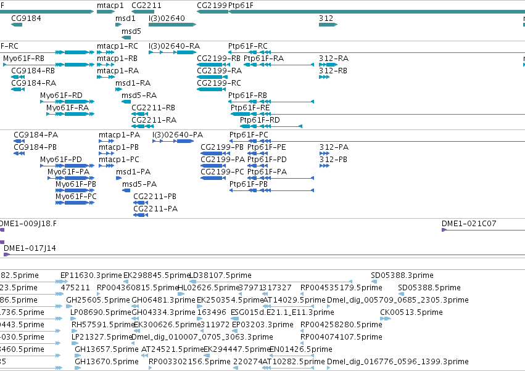Click the mtacp1-PC protein label
The image size is (525, 371).
click(119, 160)
